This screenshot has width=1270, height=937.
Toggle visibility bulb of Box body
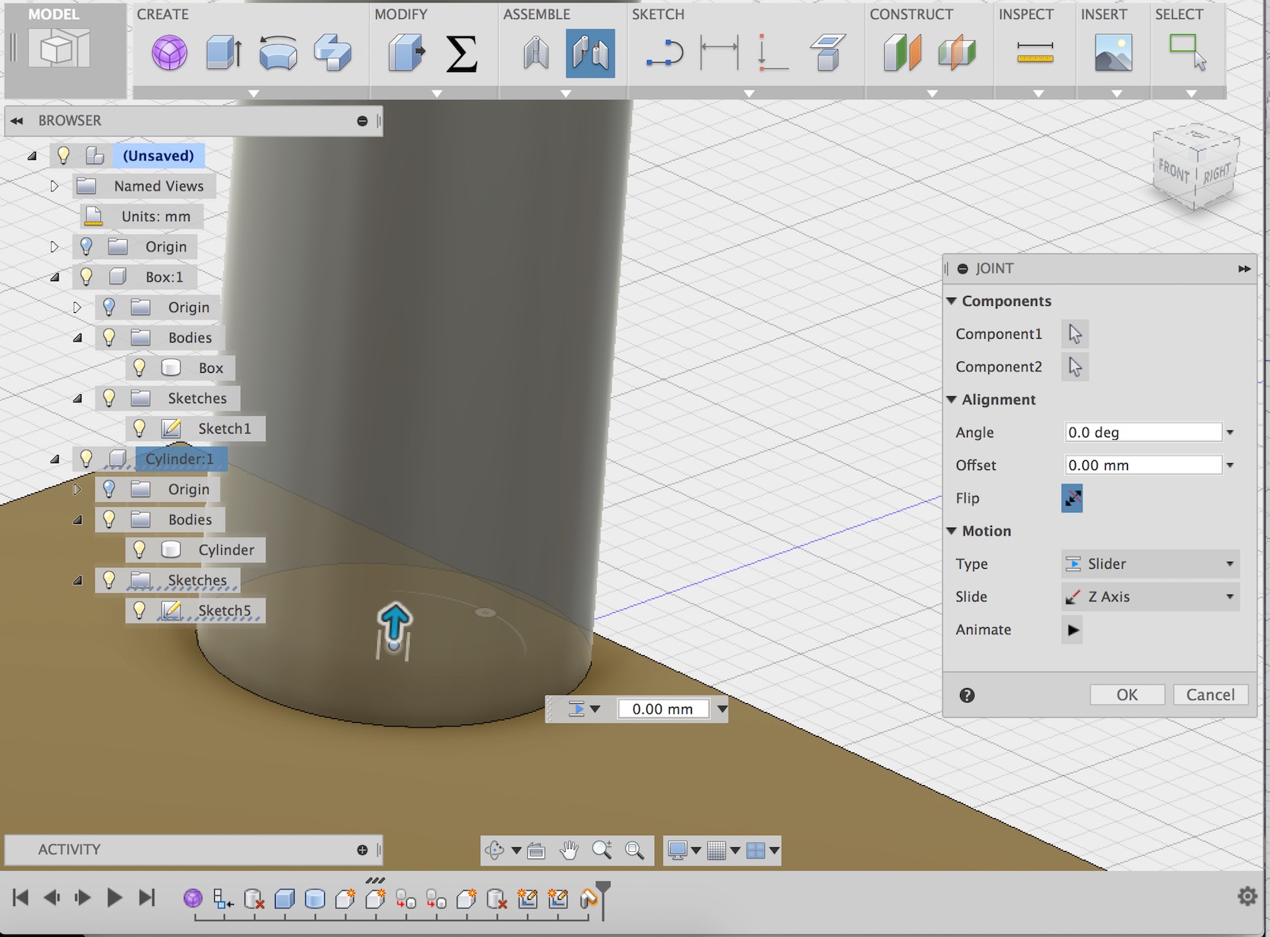(x=139, y=368)
